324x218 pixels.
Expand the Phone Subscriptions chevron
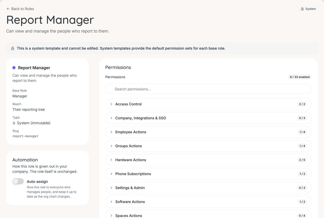coord(111,174)
